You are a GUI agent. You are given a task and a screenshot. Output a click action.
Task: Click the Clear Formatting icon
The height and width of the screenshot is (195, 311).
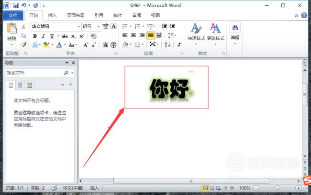point(93,36)
